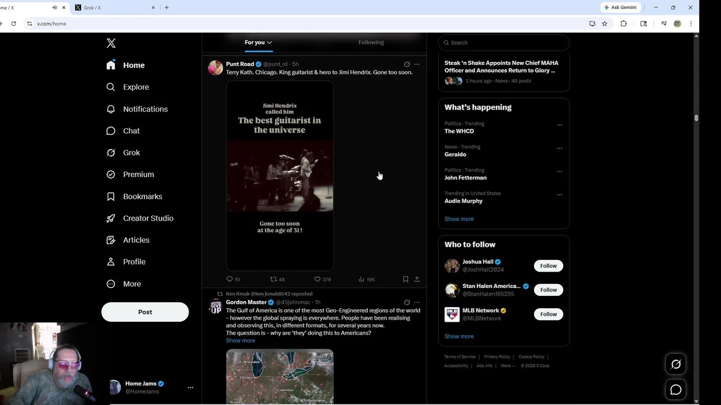Viewport: 721px width, 405px height.
Task: Open the map image in Gordon Master post
Action: coord(280,376)
